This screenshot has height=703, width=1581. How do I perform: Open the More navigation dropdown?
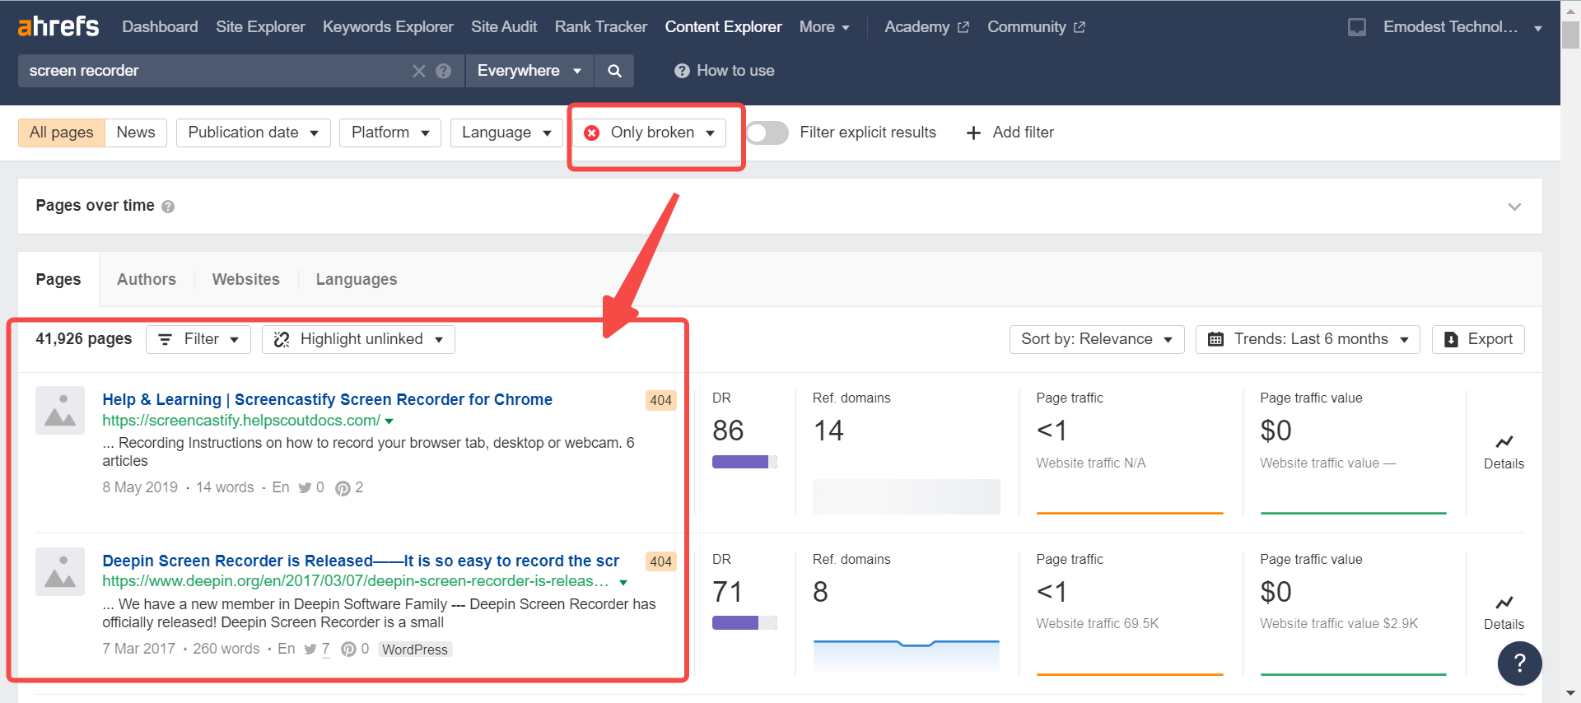pyautogui.click(x=824, y=27)
